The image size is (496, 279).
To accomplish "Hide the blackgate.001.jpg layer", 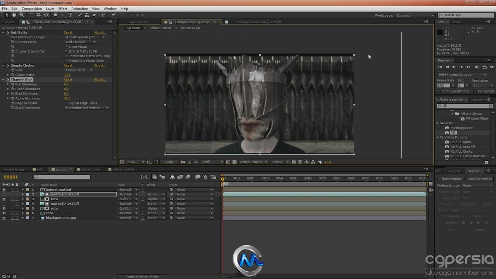I will click(4, 218).
